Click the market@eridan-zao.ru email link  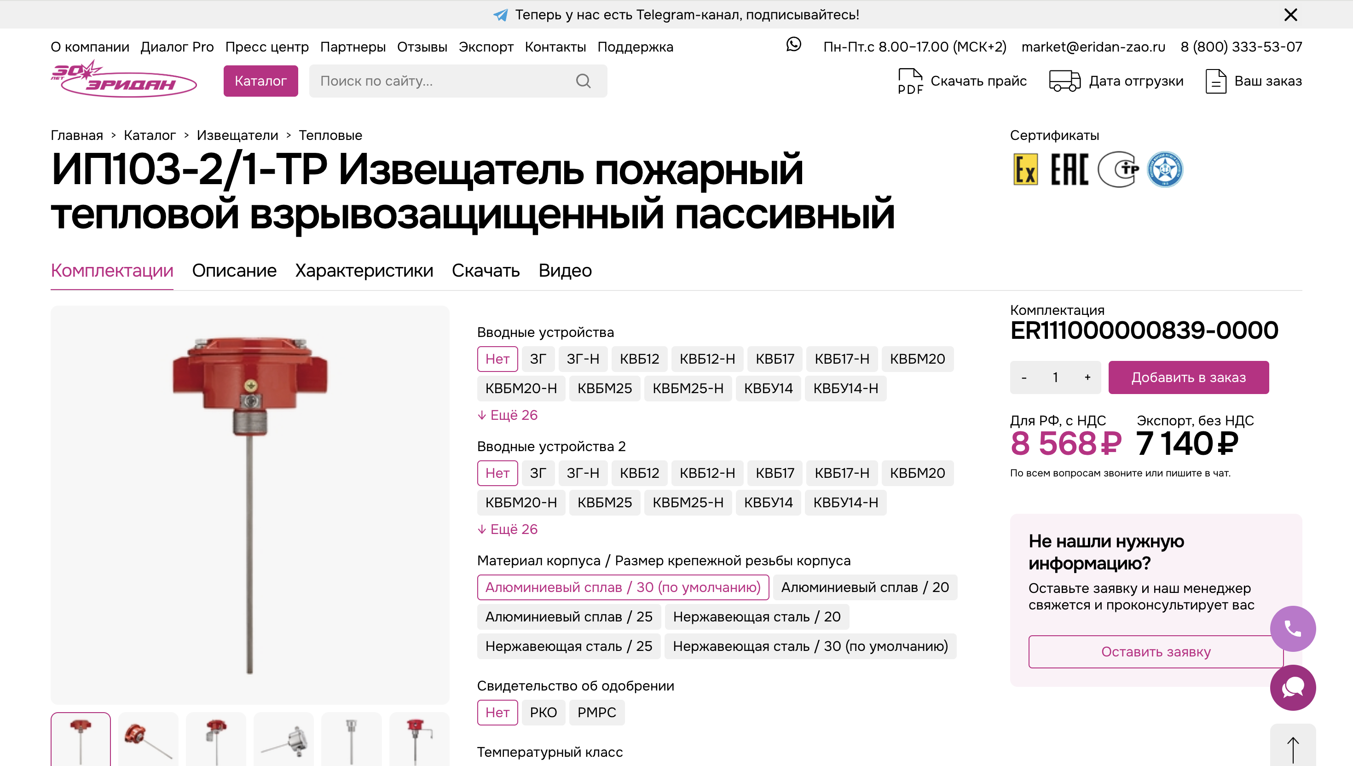point(1093,47)
